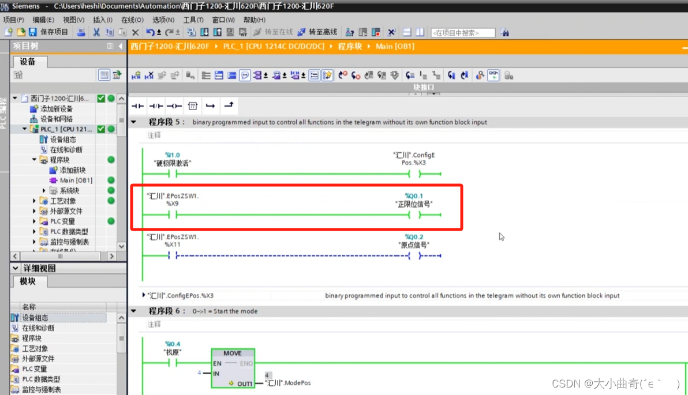Click the Split editor horizontally icon
This screenshot has height=395, width=688.
(407, 32)
